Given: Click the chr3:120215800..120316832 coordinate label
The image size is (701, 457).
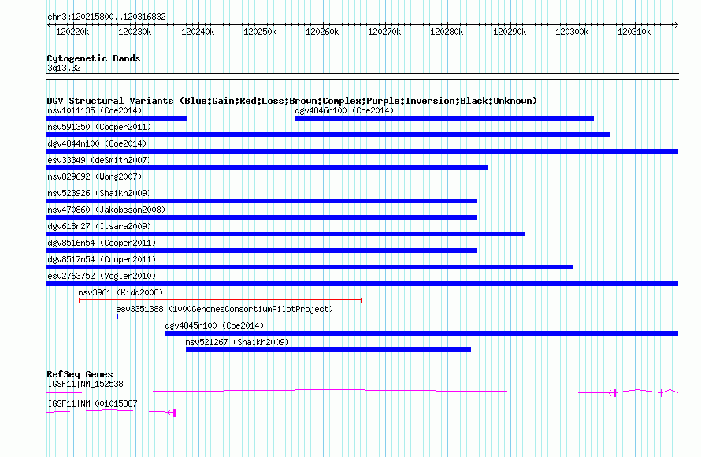Looking at the screenshot, I should pyautogui.click(x=106, y=17).
